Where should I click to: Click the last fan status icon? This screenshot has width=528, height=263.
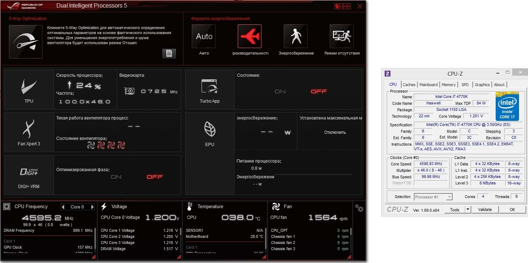(x=121, y=145)
